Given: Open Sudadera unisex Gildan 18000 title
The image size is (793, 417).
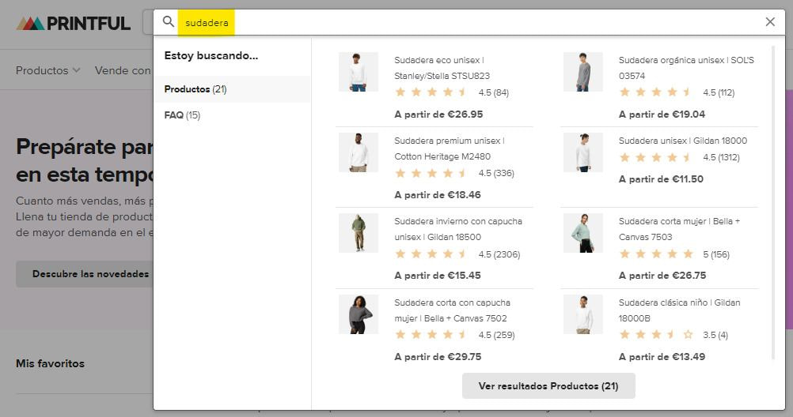Looking at the screenshot, I should click(683, 141).
